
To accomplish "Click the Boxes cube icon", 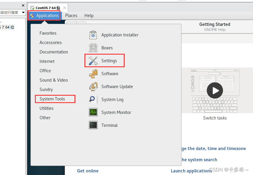I will coord(93,48).
